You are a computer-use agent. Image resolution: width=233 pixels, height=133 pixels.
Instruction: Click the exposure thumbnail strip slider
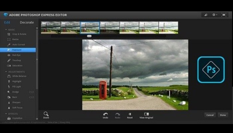coord(89,36)
